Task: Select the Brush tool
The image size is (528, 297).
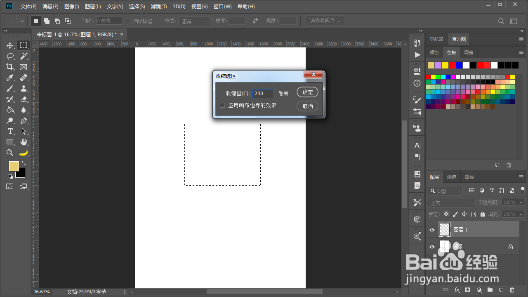Action: 10,88
